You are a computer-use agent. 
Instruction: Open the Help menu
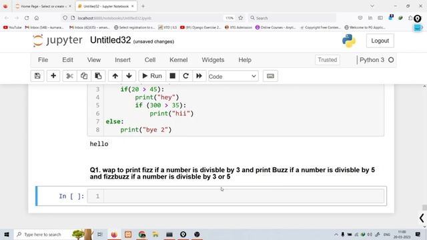click(245, 60)
